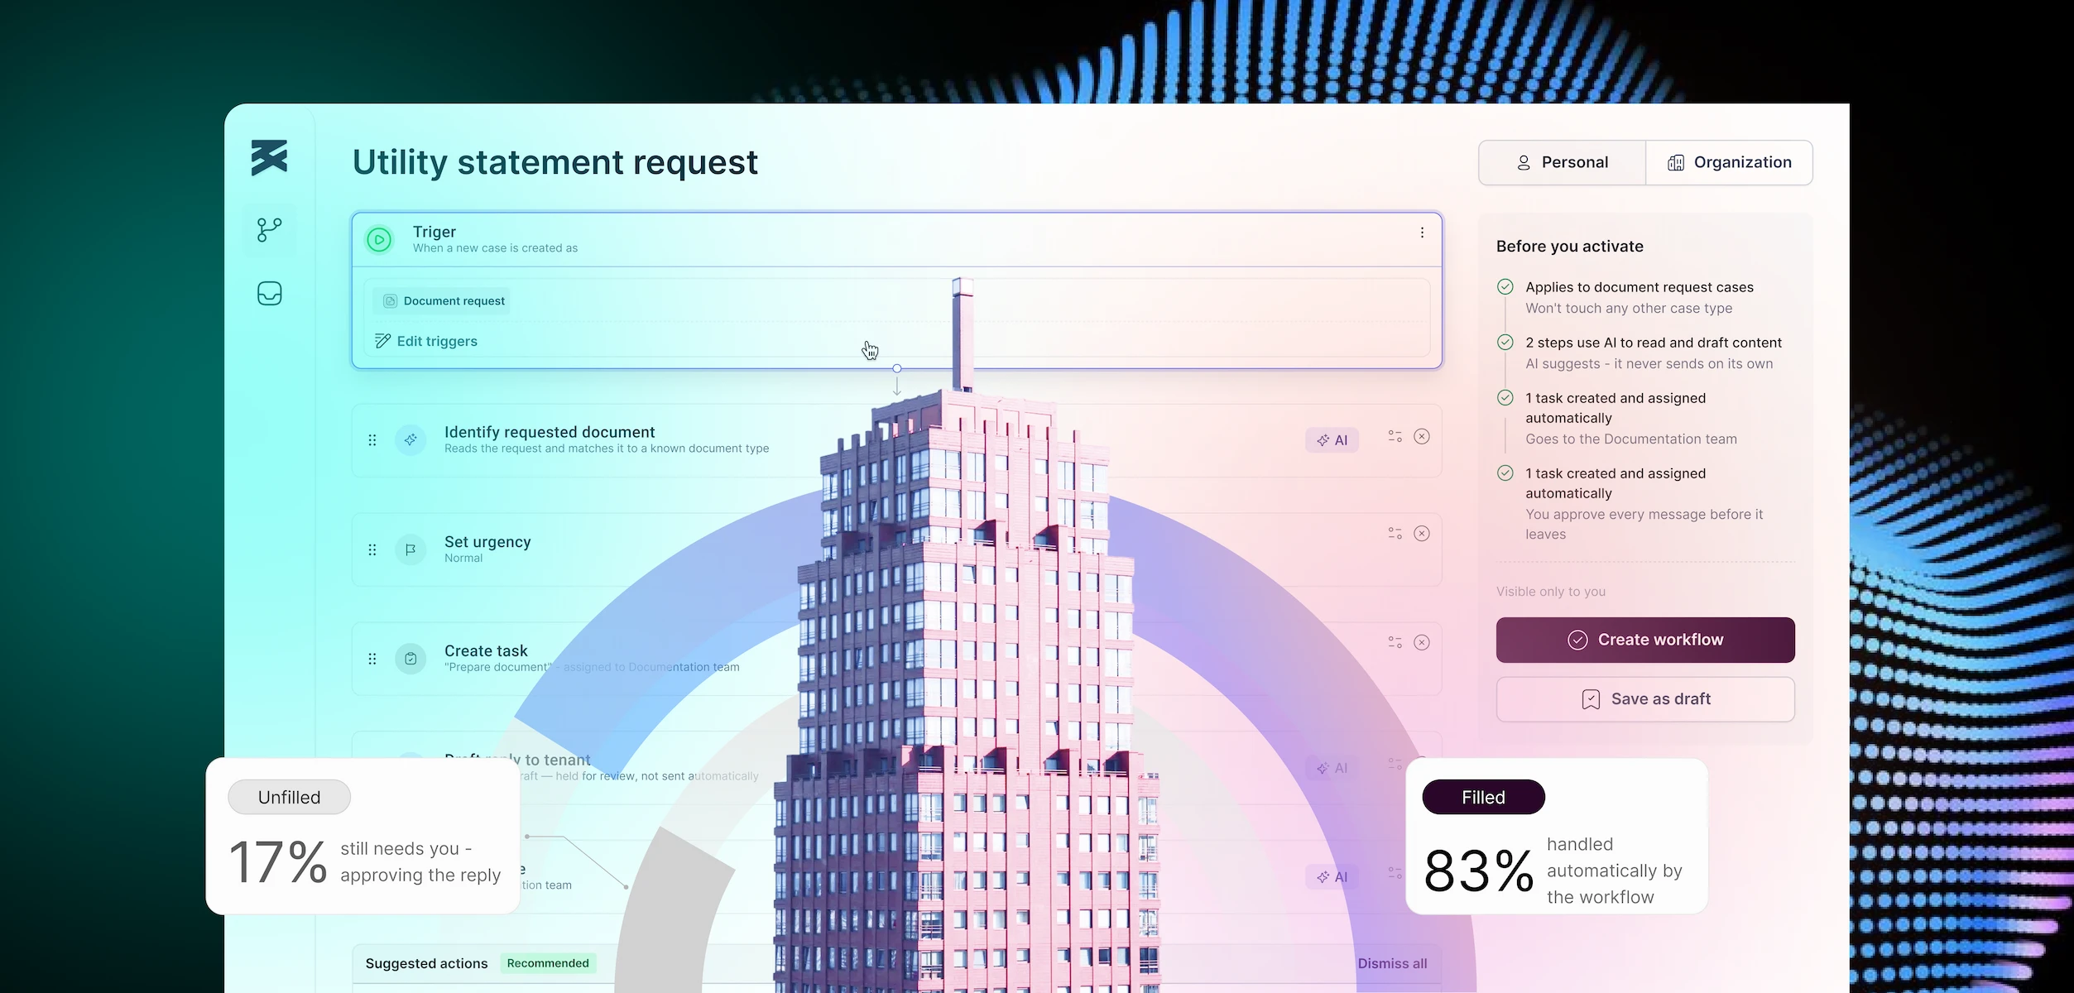Click Goes to the Documentation team text
The width and height of the screenshot is (2074, 993).
(1630, 439)
